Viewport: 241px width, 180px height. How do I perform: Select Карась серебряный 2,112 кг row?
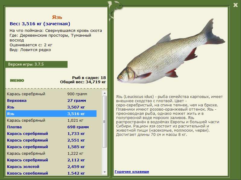pos(51,160)
